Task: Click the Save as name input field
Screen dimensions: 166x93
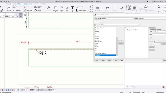Action: pos(153,19)
